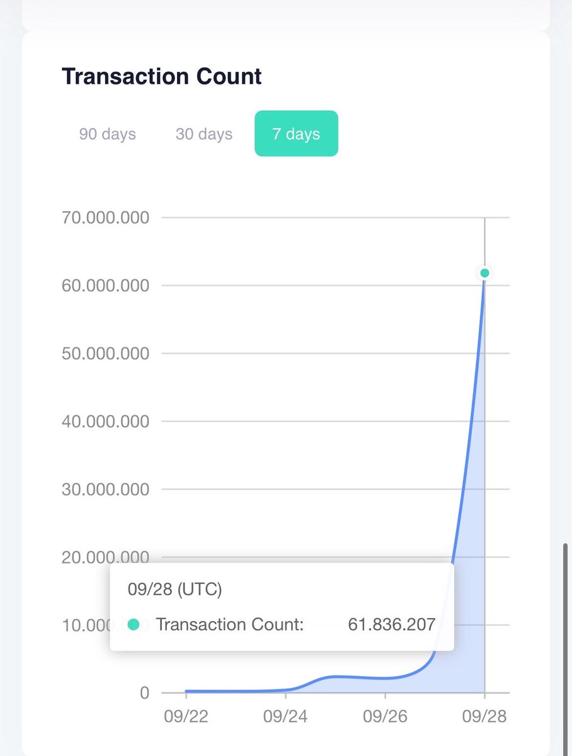Viewport: 572px width, 756px height.
Task: Select the 7 days time range button
Action: (296, 133)
